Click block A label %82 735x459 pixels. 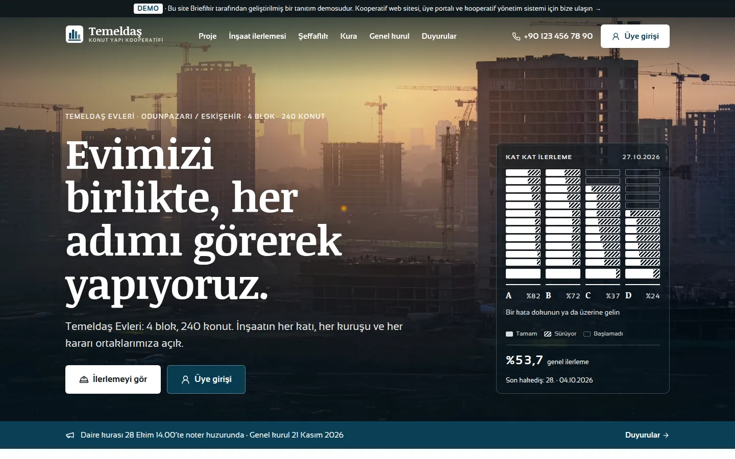(x=533, y=296)
